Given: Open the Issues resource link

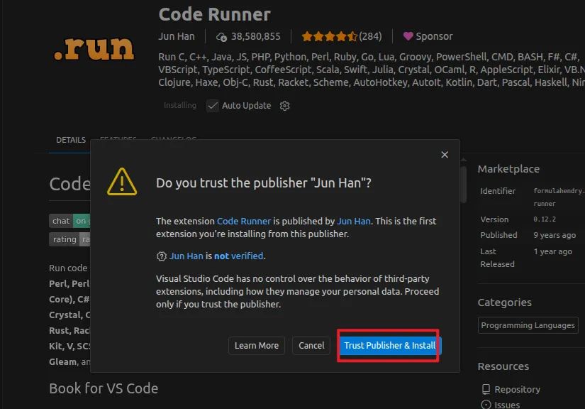Looking at the screenshot, I should 507,405.
